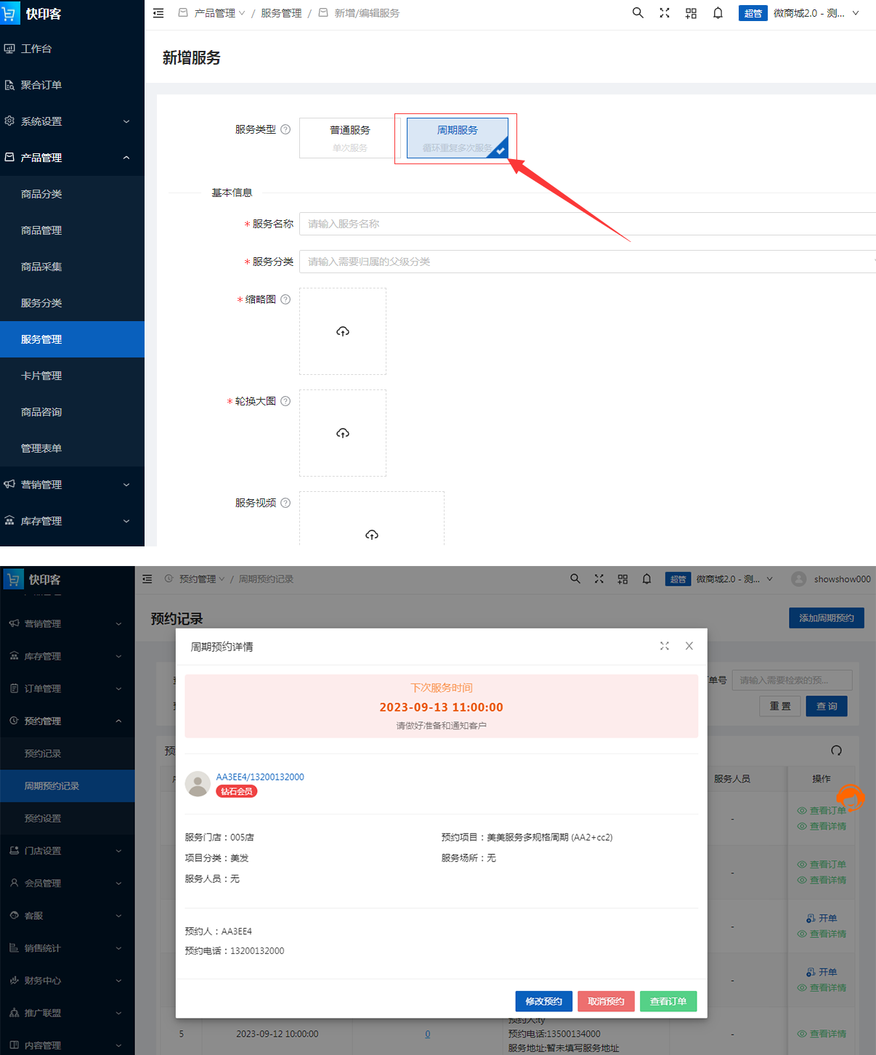Click the 服务名称 input field
Viewport: 876px width, 1055px height.
click(x=587, y=224)
